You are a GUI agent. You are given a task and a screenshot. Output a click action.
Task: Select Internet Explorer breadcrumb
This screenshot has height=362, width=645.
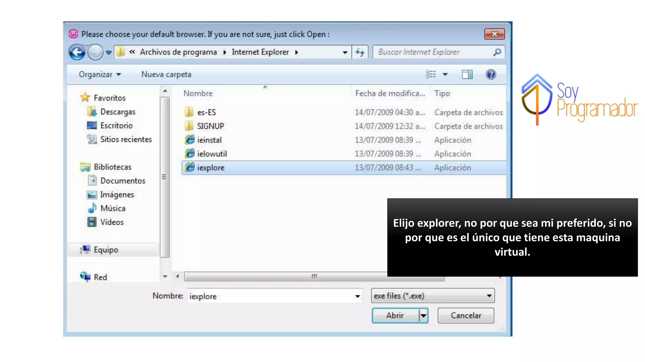pos(260,52)
